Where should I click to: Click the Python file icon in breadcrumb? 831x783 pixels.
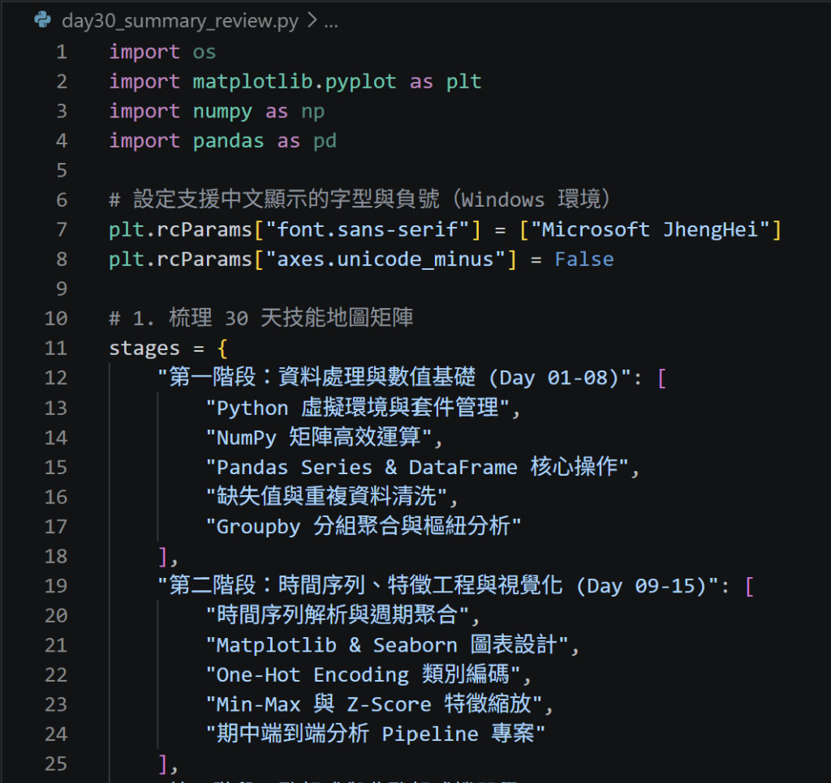coord(42,20)
